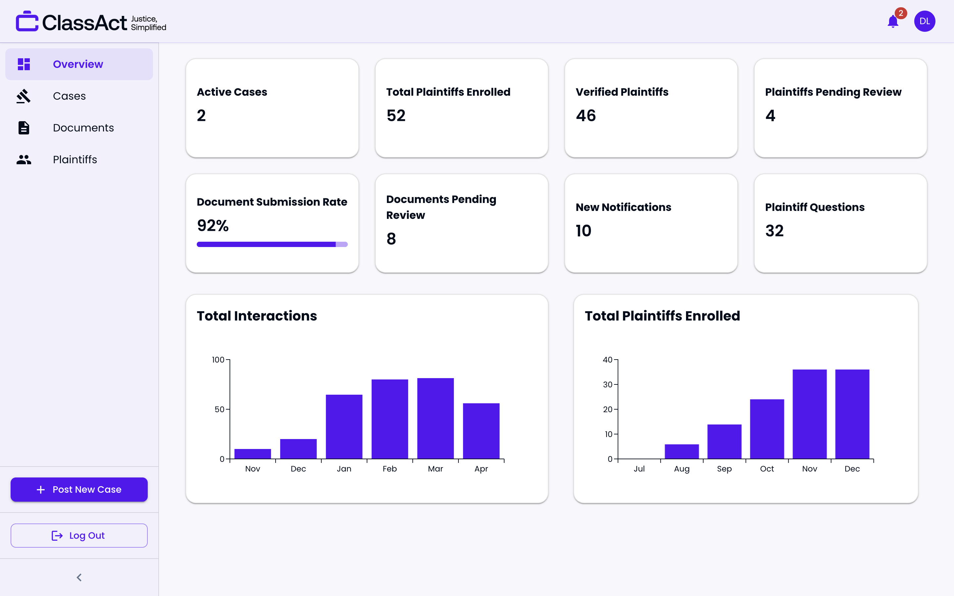
Task: Open the DL profile avatar menu
Action: pyautogui.click(x=925, y=21)
